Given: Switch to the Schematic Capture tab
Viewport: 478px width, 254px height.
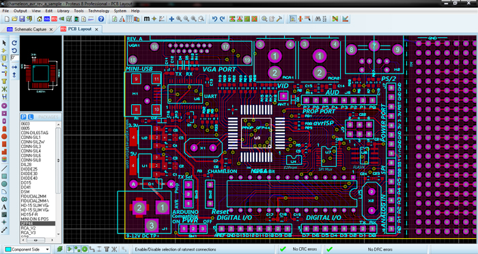Looking at the screenshot, I should point(30,29).
